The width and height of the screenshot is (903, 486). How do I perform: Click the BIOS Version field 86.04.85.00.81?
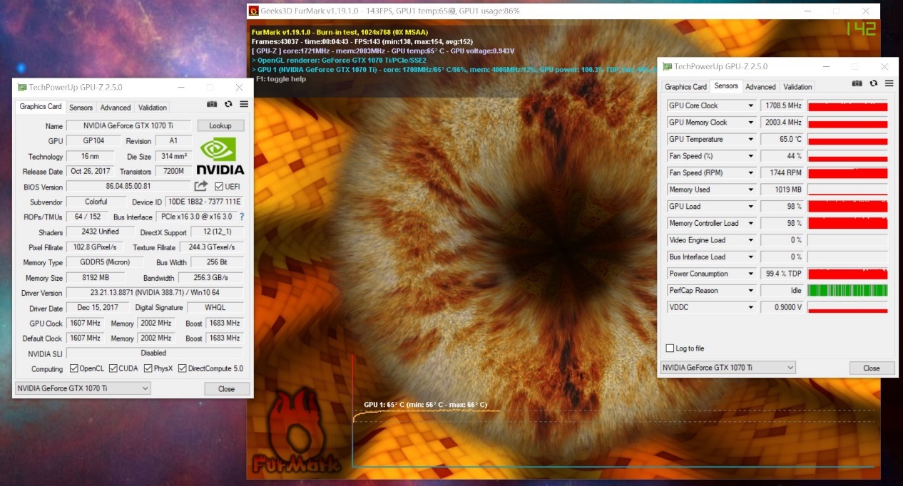[128, 187]
